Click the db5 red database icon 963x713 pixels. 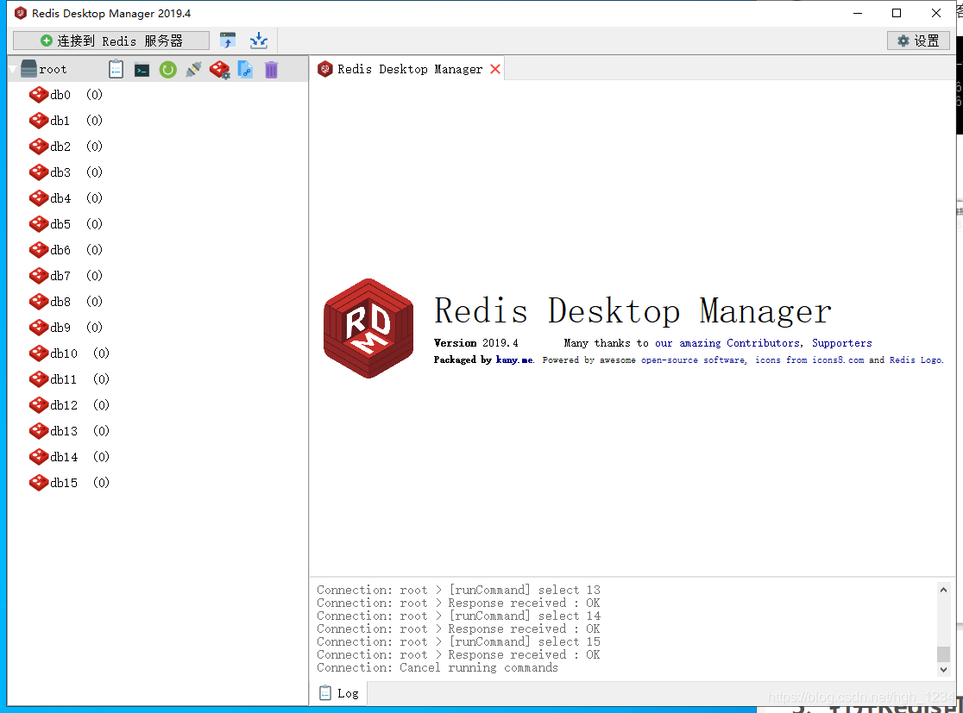coord(39,224)
